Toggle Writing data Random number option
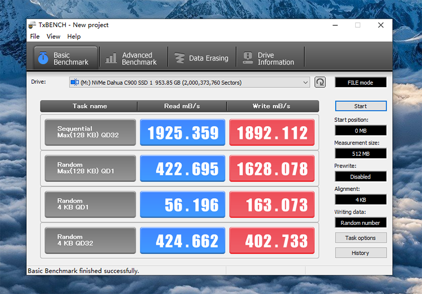 pyautogui.click(x=360, y=223)
